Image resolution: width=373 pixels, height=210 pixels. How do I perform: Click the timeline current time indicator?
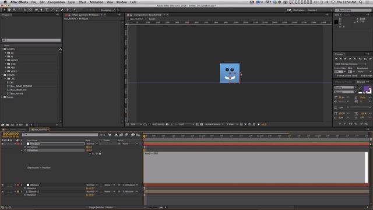pyautogui.click(x=144, y=136)
